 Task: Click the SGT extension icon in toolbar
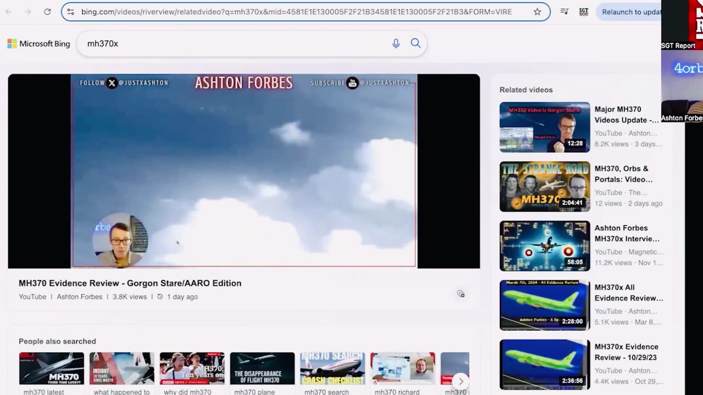(x=584, y=12)
